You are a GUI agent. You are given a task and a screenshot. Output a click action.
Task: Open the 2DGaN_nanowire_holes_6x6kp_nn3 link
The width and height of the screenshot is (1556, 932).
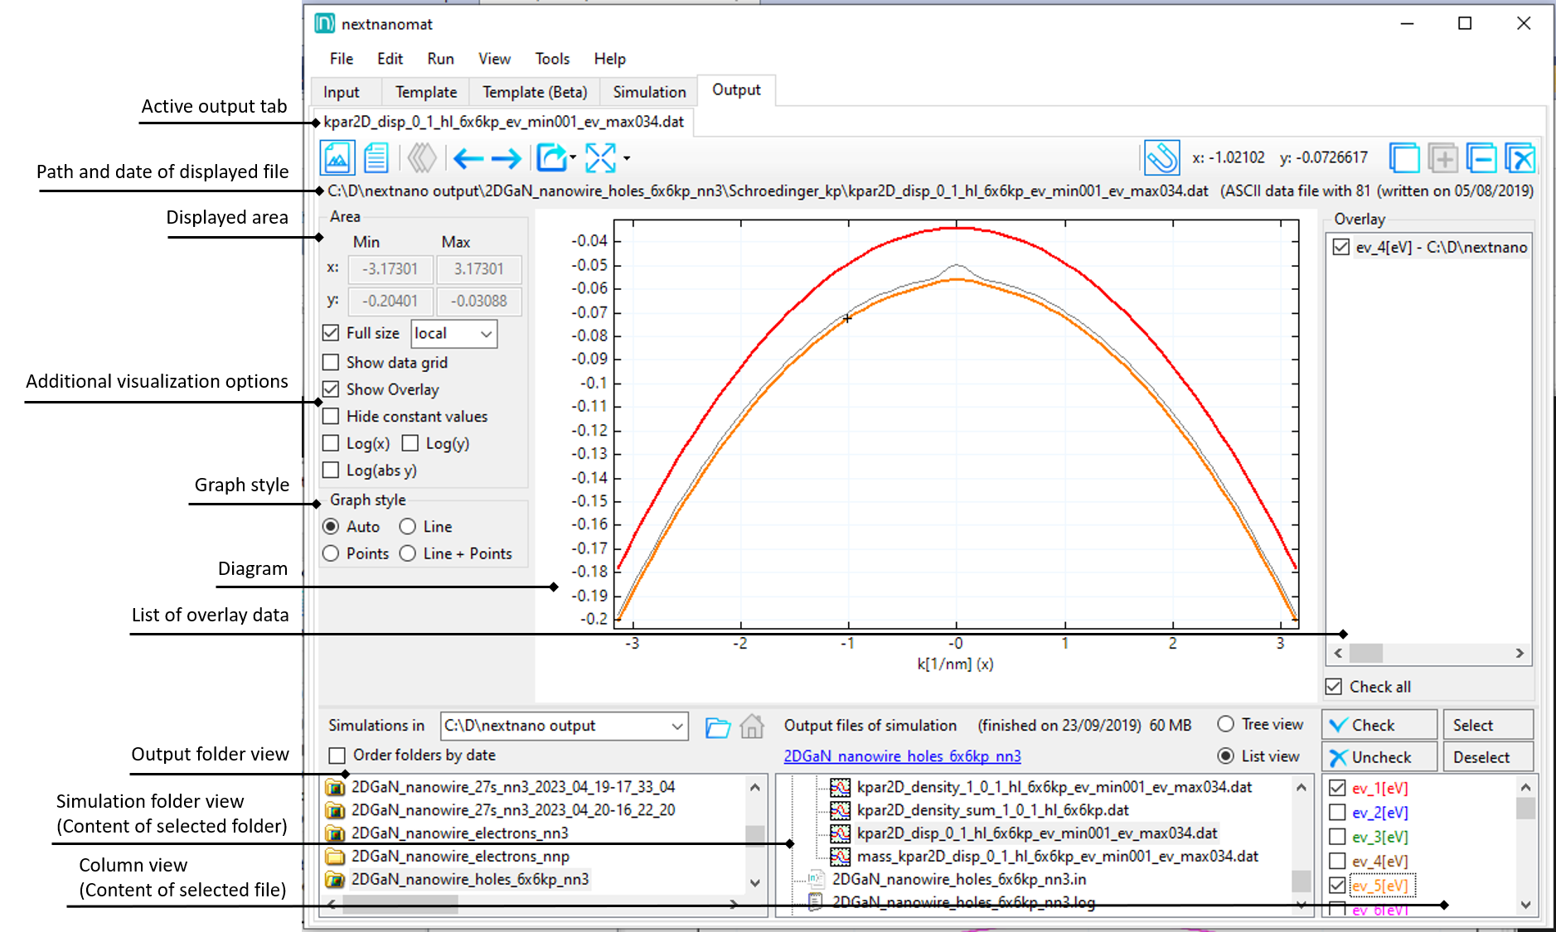click(x=902, y=756)
